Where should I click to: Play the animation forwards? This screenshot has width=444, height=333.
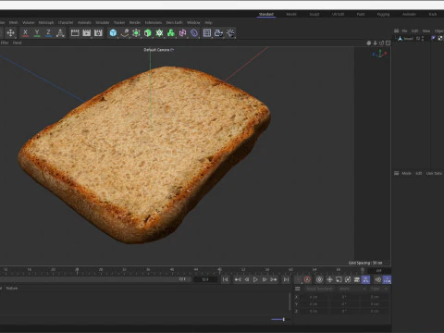click(x=255, y=279)
